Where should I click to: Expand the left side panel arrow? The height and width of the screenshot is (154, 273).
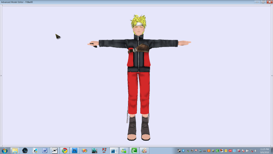pyautogui.click(x=1, y=76)
